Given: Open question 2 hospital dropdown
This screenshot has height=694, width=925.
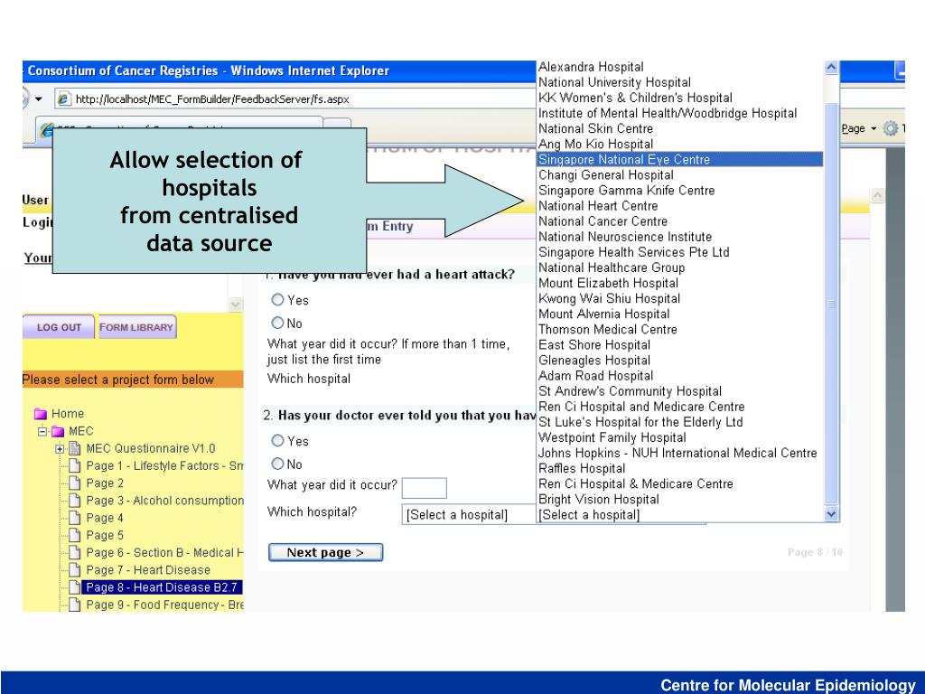Looking at the screenshot, I should (x=469, y=514).
